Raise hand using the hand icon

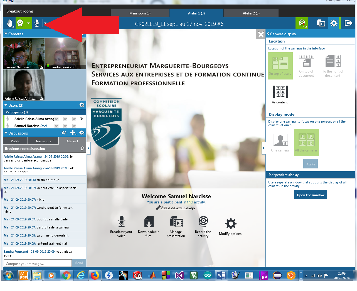(10, 23)
